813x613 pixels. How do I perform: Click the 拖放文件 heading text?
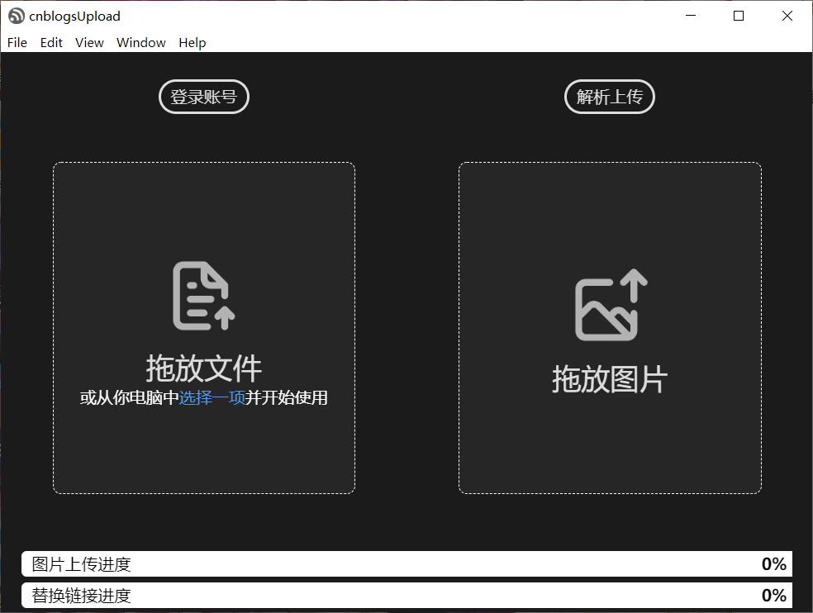[x=203, y=370]
